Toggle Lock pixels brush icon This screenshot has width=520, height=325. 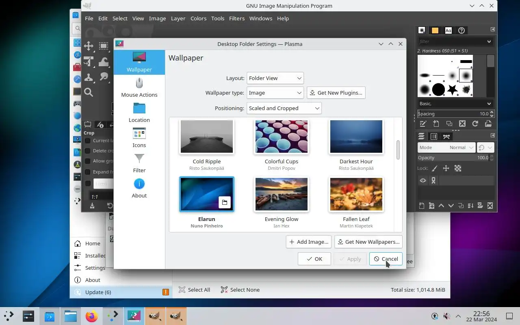(x=434, y=168)
